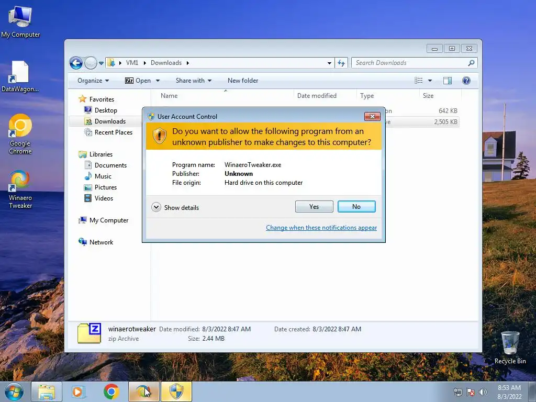Toggle the preview pane icon

[x=447, y=81]
